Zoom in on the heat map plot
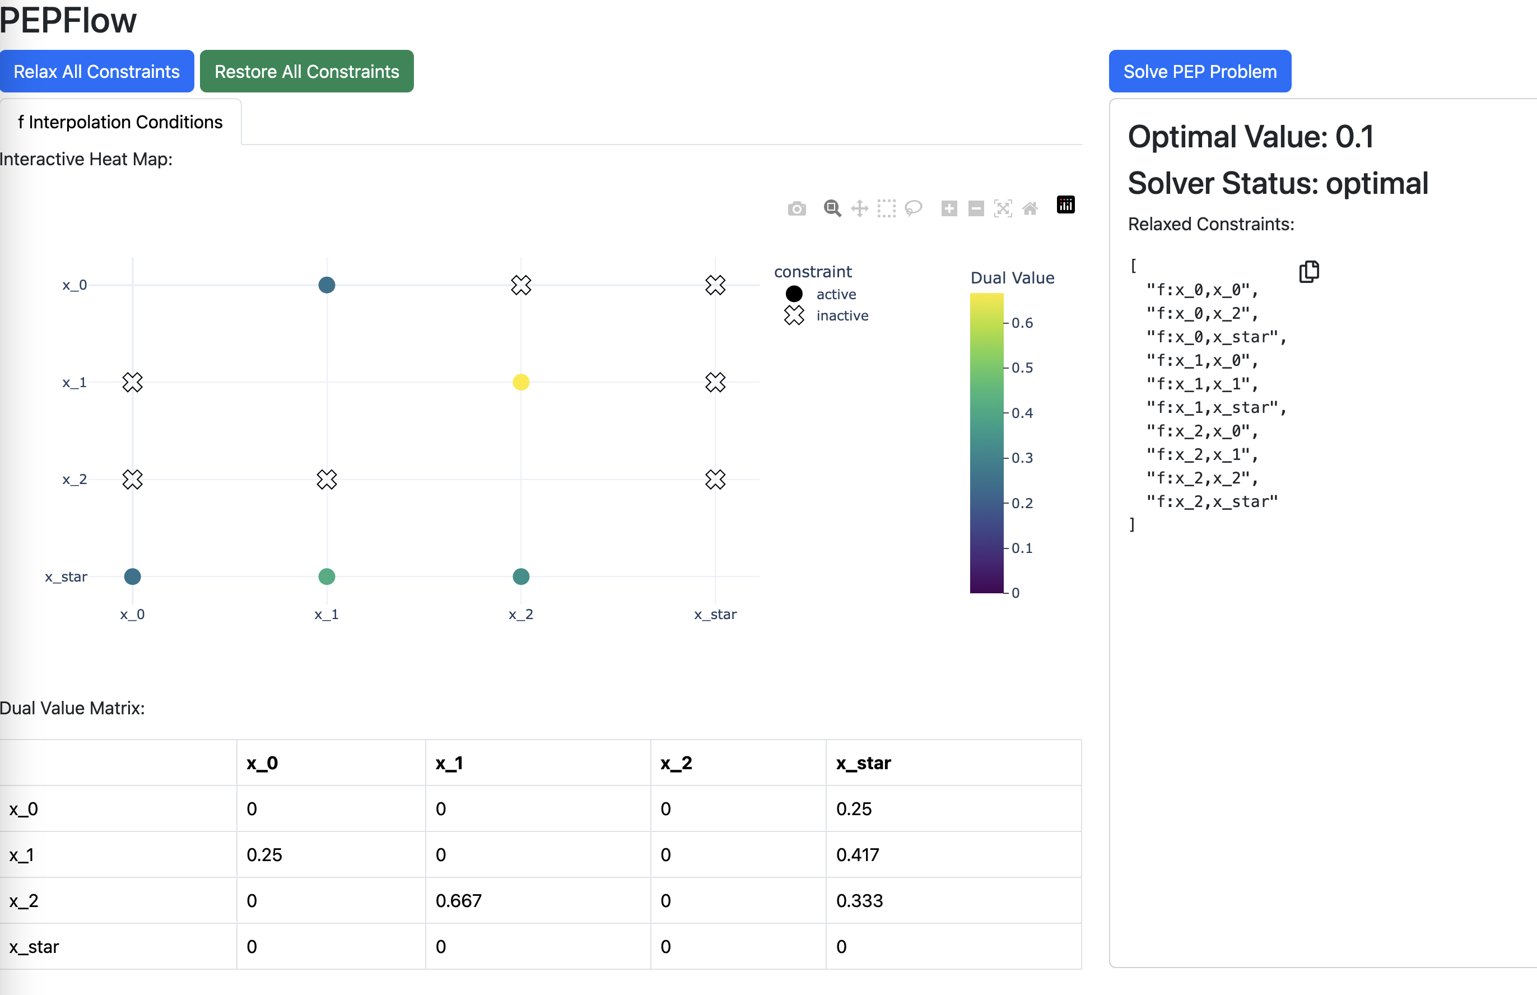The width and height of the screenshot is (1537, 995). (x=949, y=208)
